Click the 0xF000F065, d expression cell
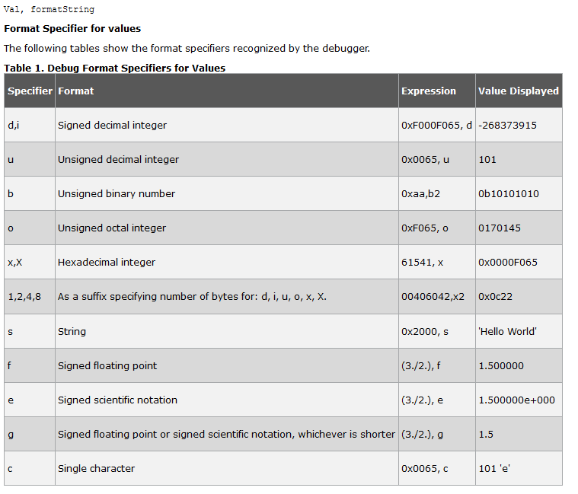Viewport: 578px width, 494px height. coord(436,126)
